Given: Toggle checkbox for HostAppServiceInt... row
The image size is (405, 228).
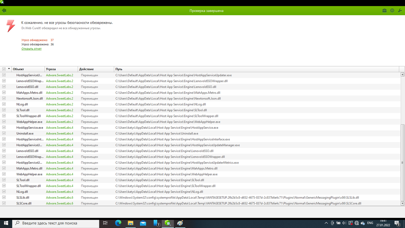Looking at the screenshot, I should point(4,139).
